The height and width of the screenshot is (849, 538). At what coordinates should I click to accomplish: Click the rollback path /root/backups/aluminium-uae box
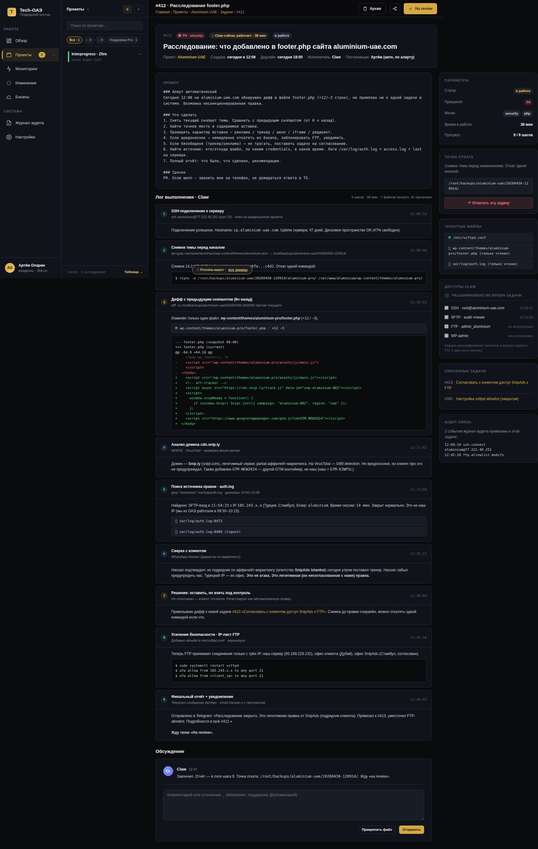pos(488,186)
